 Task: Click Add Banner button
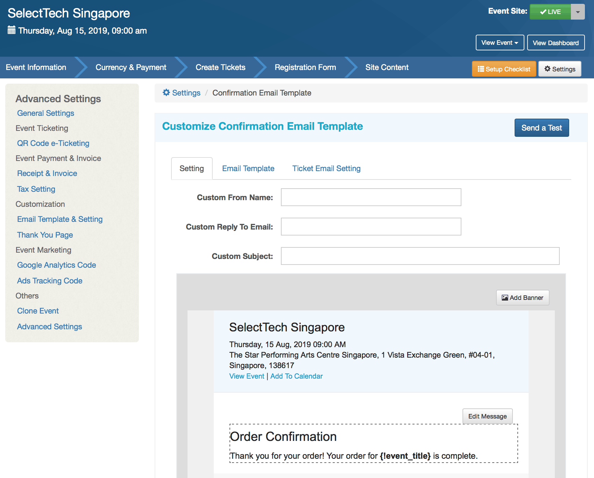pos(523,297)
